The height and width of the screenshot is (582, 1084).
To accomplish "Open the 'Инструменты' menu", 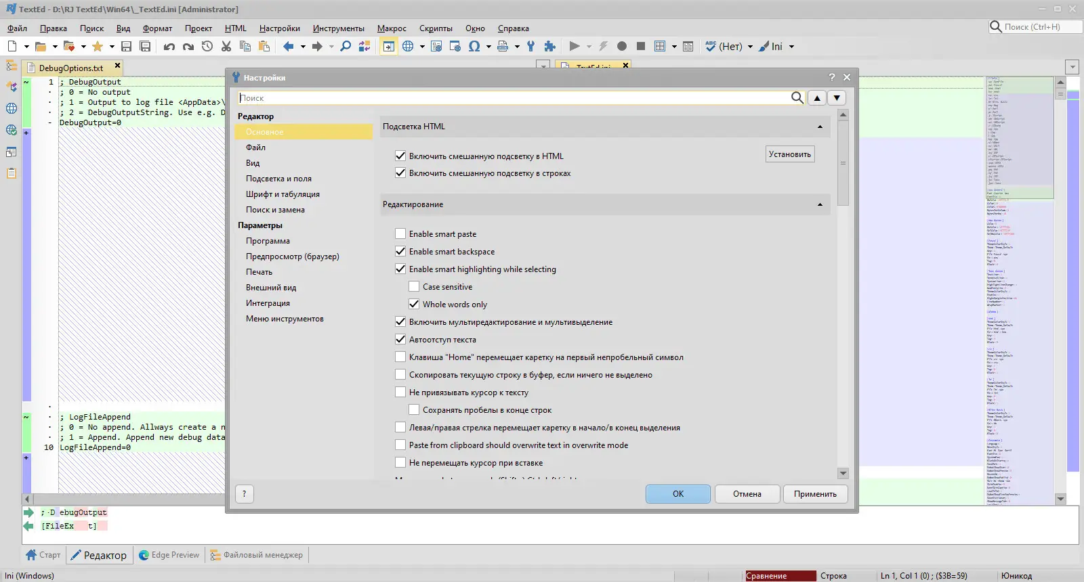I will [339, 28].
